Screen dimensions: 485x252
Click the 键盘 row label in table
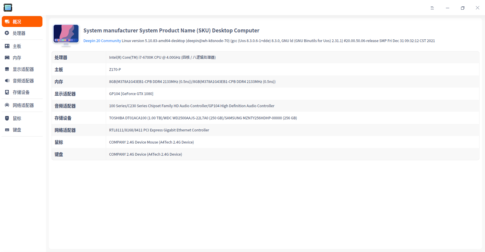point(59,154)
